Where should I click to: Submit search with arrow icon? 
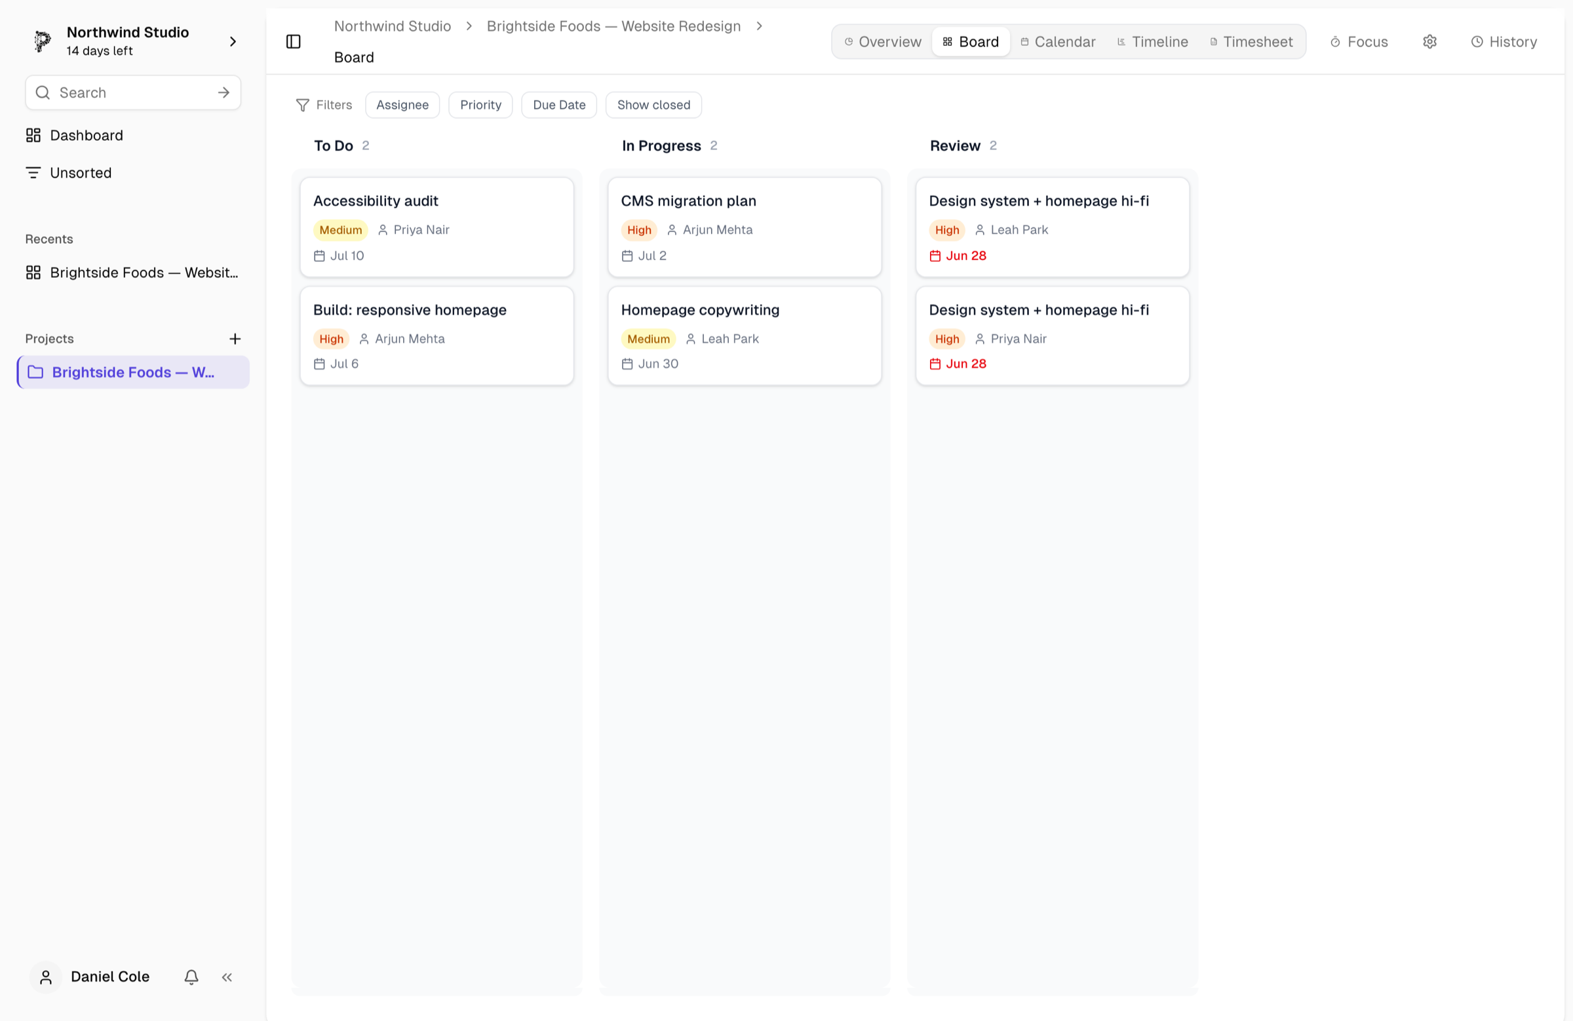click(x=223, y=92)
